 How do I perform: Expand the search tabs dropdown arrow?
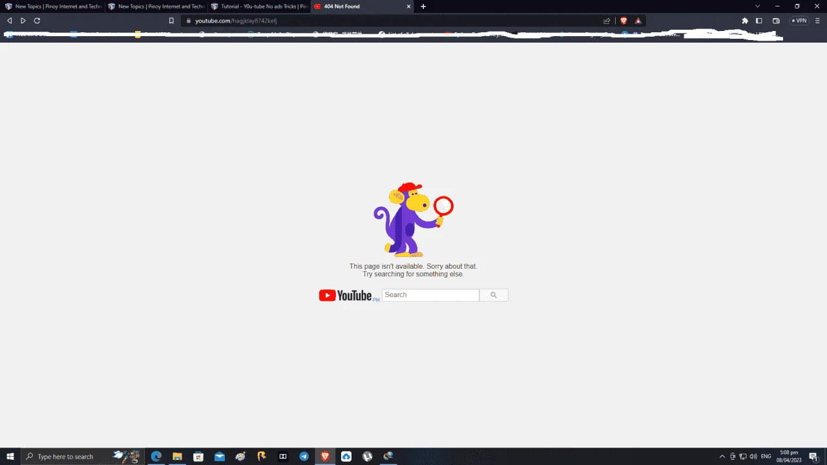758,6
